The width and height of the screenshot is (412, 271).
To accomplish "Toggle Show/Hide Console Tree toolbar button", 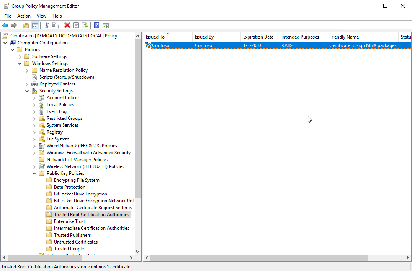I will pos(35,26).
